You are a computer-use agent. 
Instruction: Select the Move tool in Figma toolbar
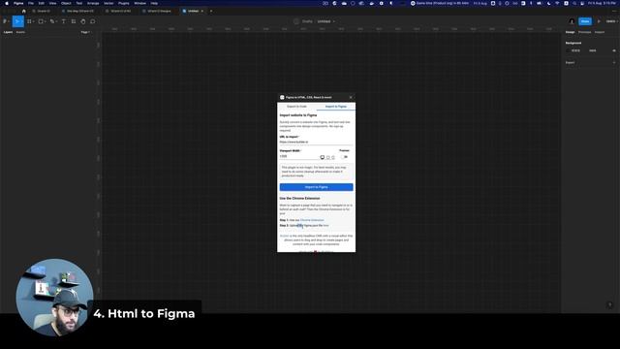pos(17,21)
